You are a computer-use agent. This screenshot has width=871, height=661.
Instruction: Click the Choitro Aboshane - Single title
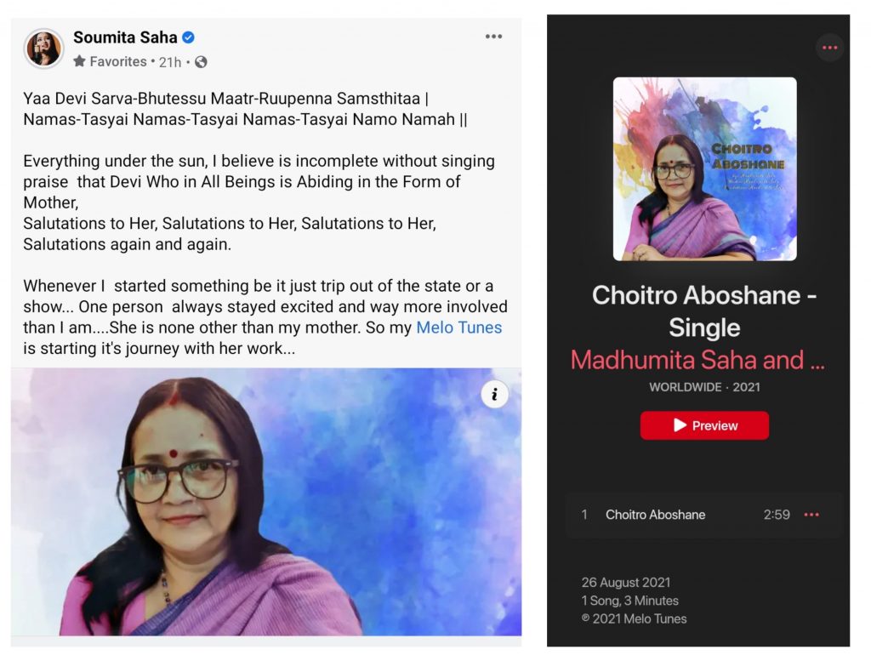click(x=704, y=311)
